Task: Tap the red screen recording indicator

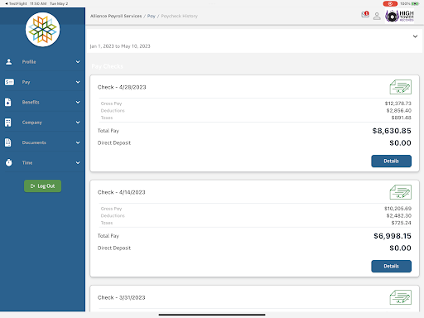Action: tap(390, 3)
